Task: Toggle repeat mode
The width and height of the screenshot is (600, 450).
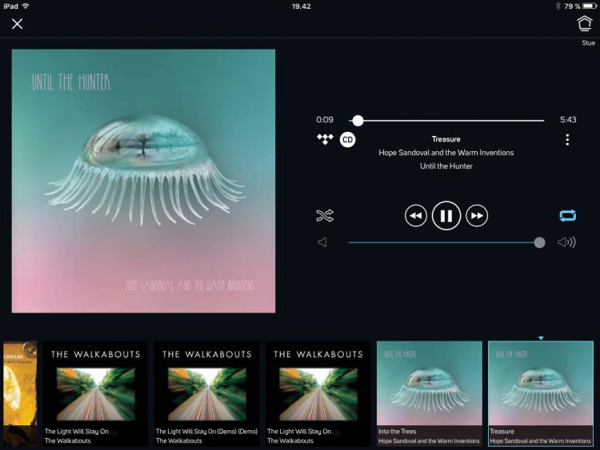Action: (x=567, y=216)
